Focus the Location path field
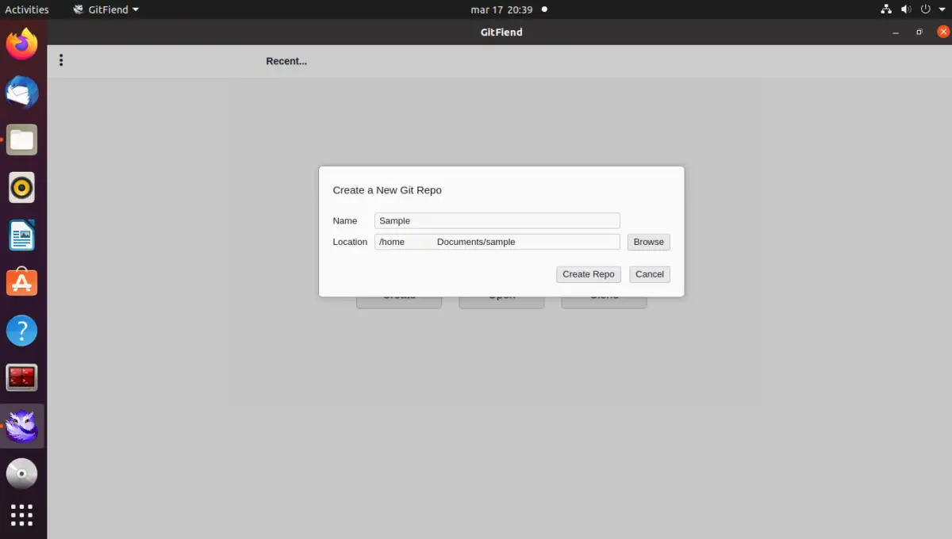 tap(497, 242)
